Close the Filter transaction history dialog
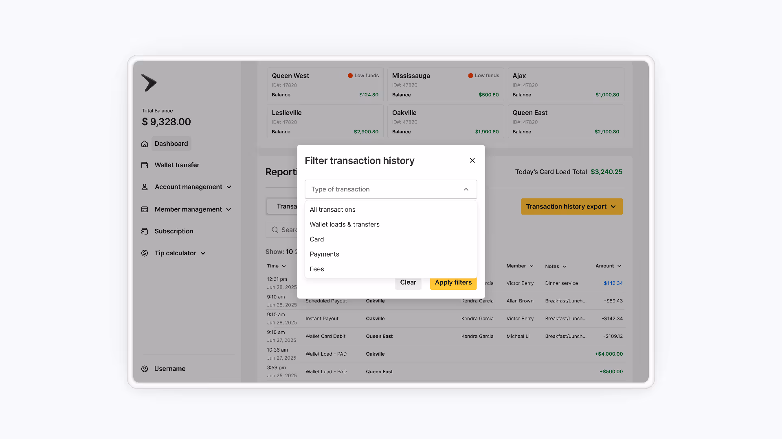 472,160
